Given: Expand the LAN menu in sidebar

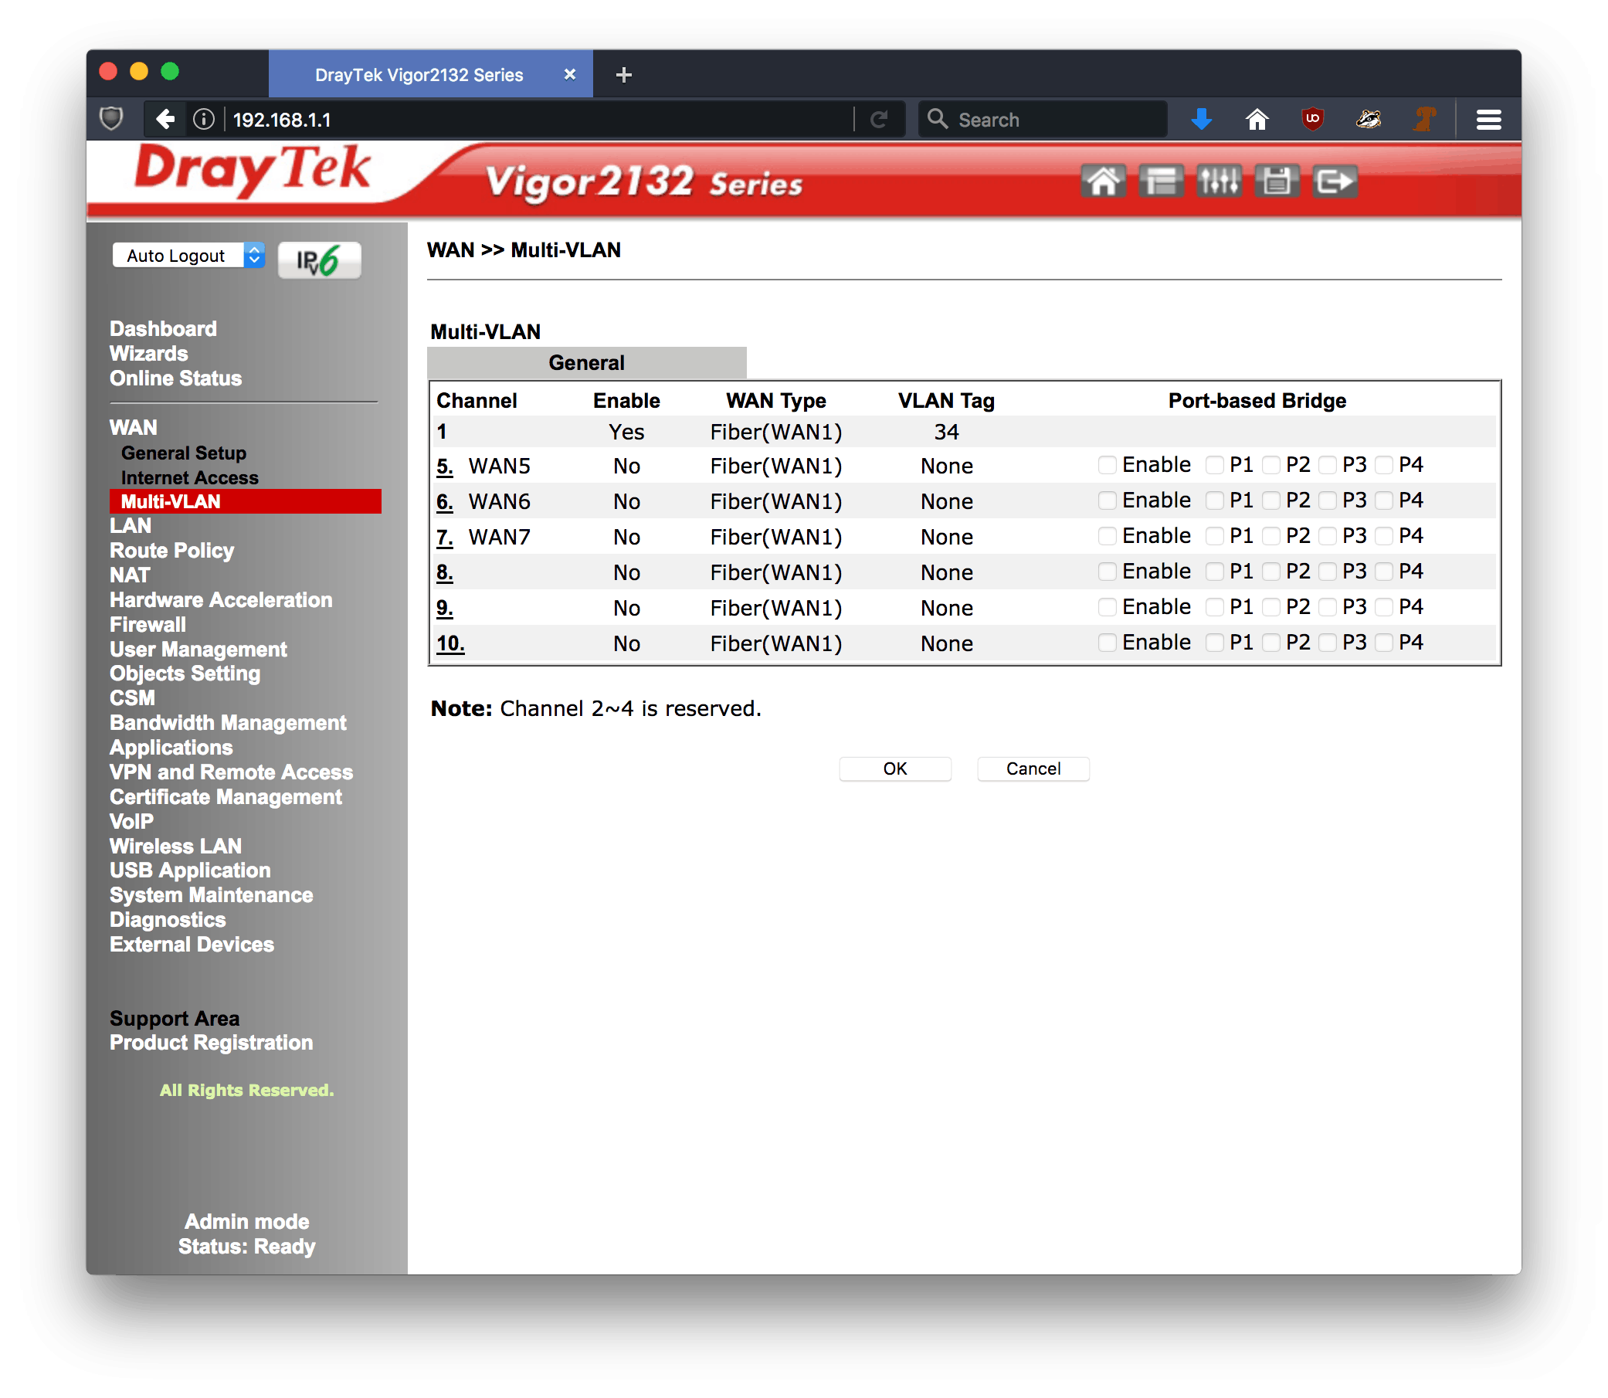Looking at the screenshot, I should (131, 526).
